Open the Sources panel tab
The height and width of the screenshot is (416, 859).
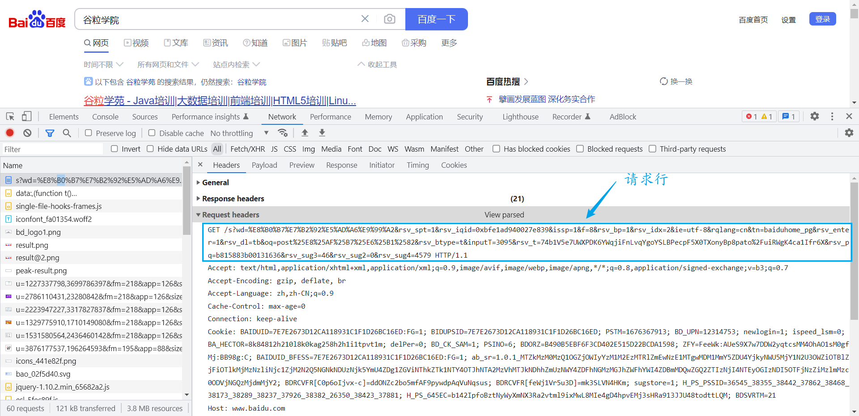[x=145, y=117]
